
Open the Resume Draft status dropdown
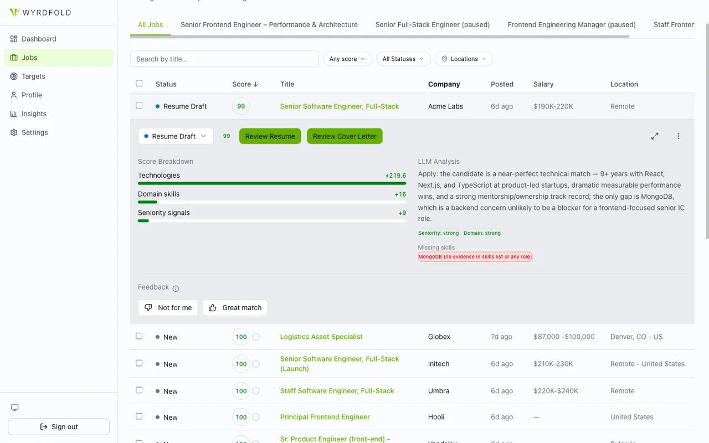pyautogui.click(x=176, y=136)
